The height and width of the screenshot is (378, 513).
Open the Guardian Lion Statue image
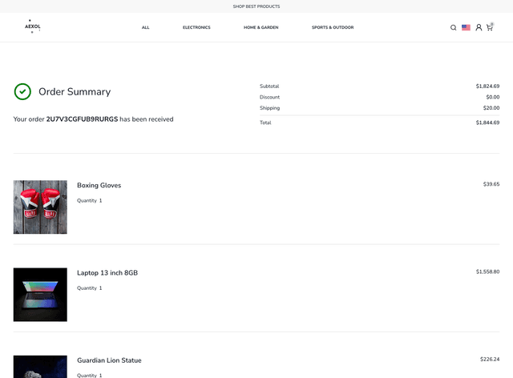click(40, 367)
